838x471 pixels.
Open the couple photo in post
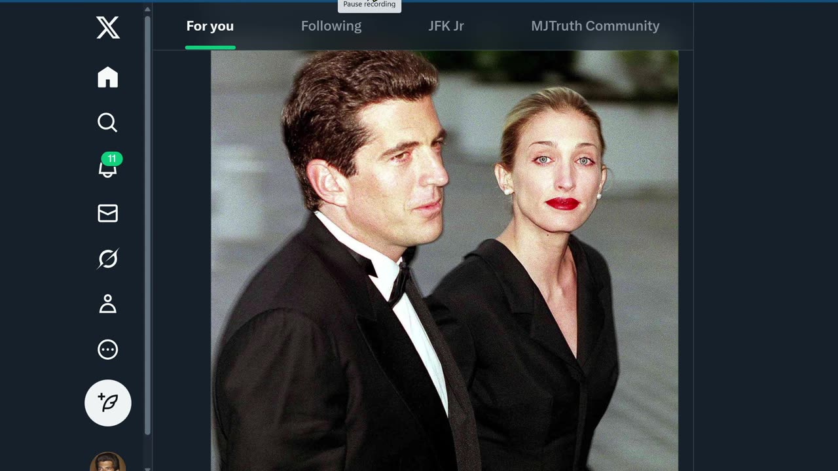445,260
